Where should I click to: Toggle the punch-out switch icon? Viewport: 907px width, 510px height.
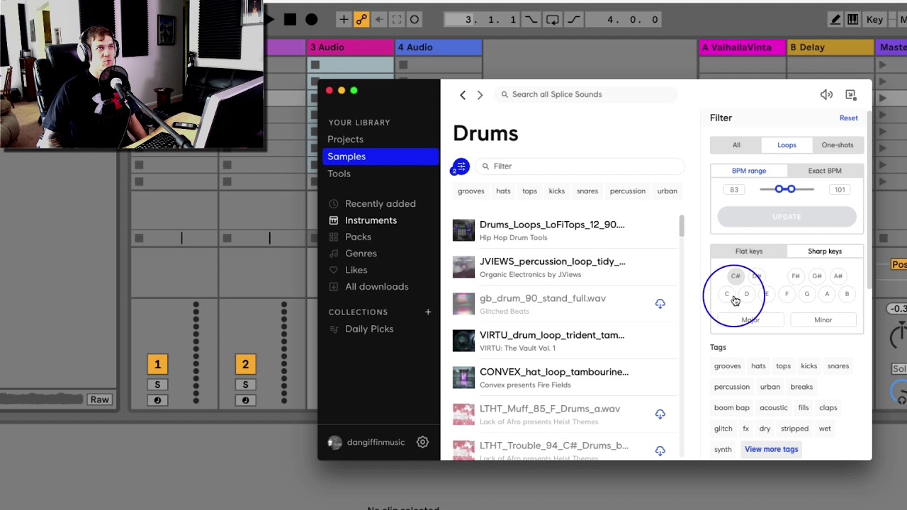click(573, 19)
